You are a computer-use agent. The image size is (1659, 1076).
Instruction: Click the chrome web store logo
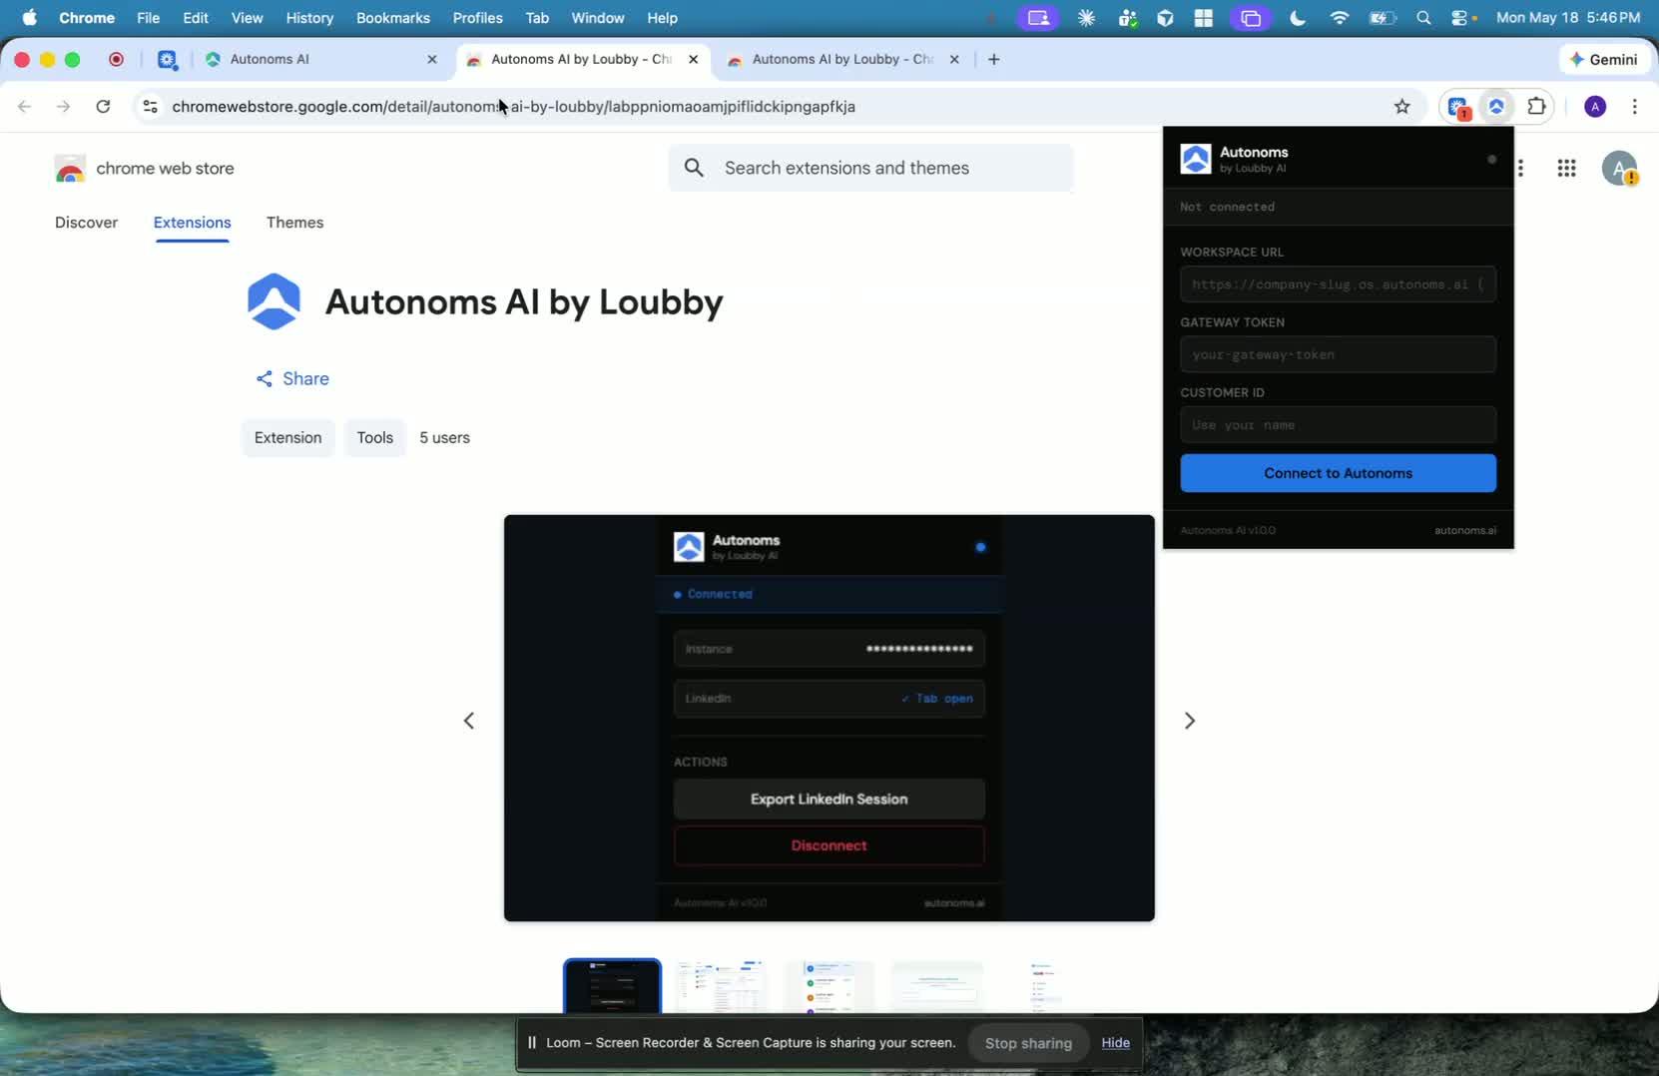tap(145, 169)
